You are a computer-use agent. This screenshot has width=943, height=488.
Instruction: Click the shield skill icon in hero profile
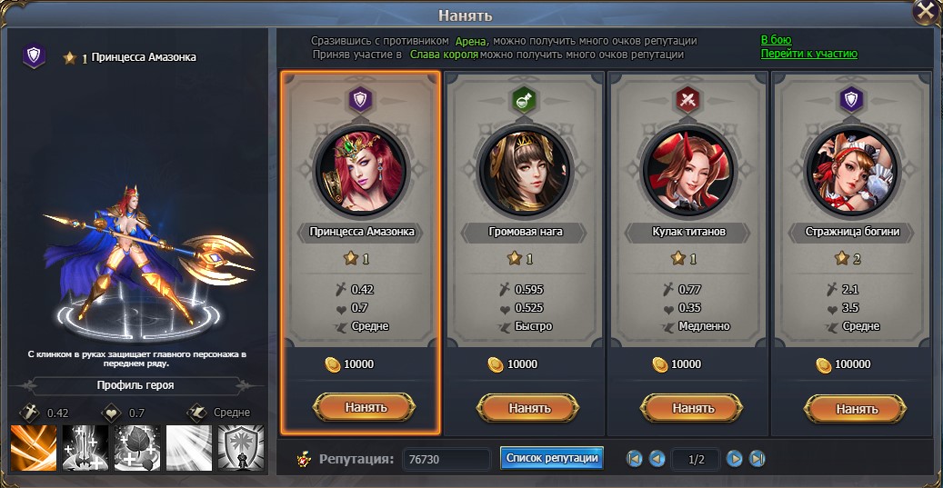[241, 448]
